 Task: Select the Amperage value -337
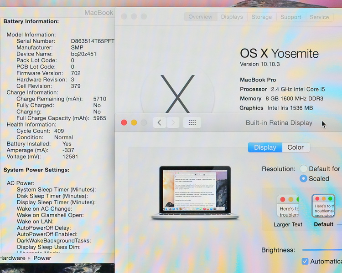(68, 150)
